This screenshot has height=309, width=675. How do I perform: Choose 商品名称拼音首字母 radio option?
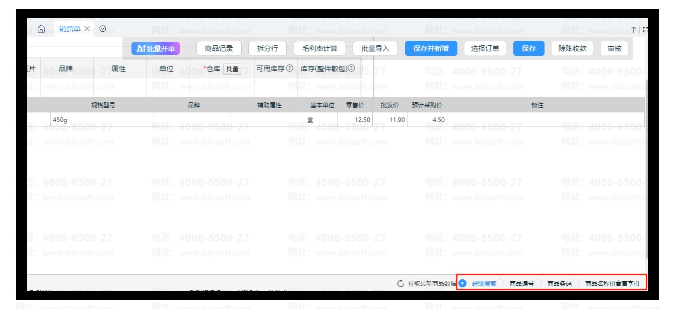tap(576, 283)
